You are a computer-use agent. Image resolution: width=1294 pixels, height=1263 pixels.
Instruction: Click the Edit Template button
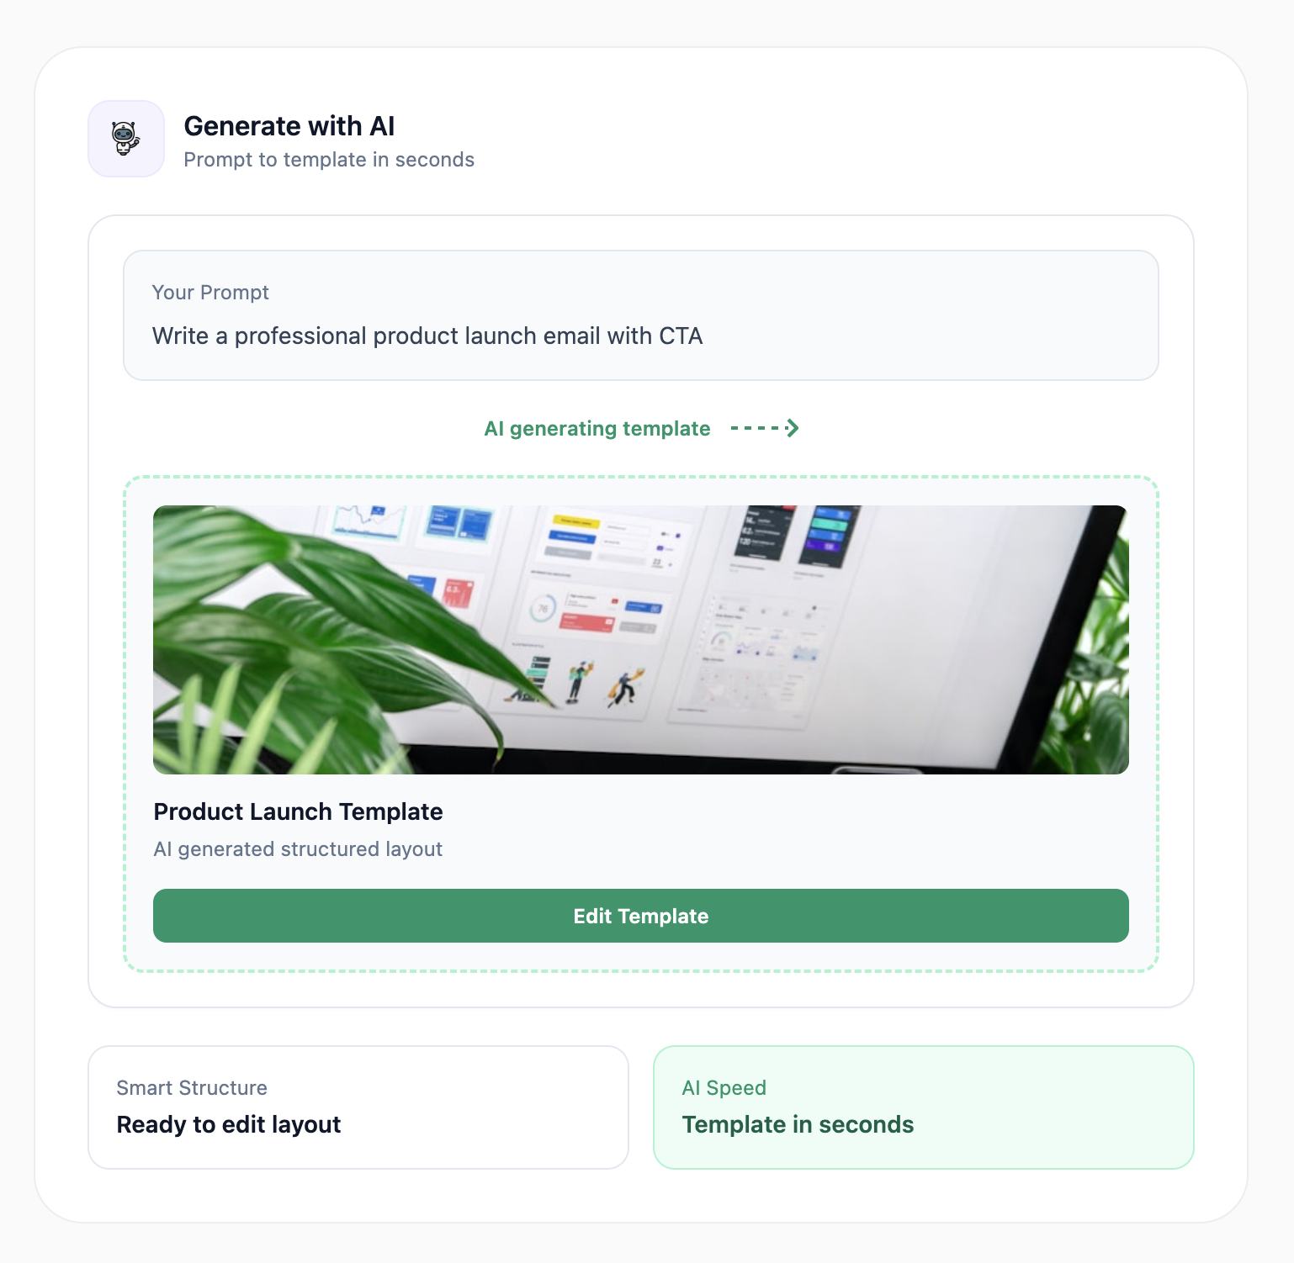coord(641,916)
